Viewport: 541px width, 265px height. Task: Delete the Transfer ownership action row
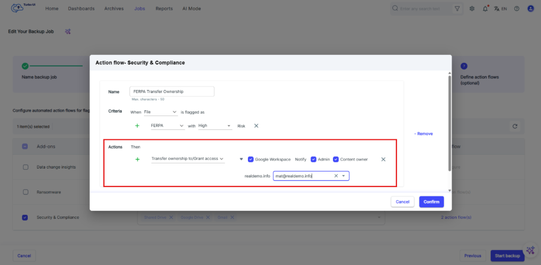point(383,159)
